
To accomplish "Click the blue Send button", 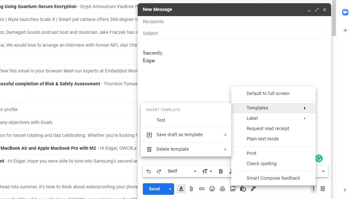I will (154, 189).
